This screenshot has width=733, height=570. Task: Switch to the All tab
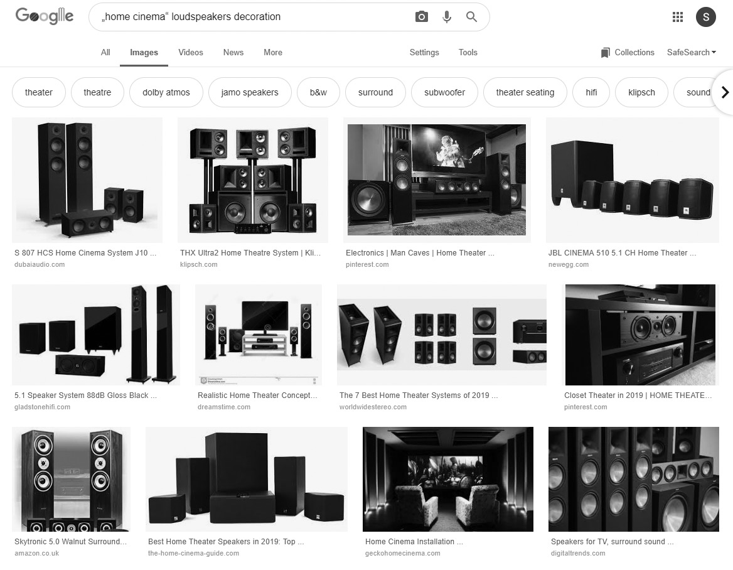[105, 52]
